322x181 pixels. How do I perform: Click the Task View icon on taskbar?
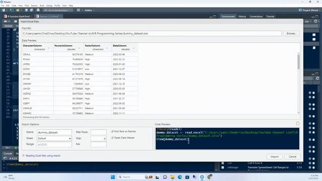click(157, 177)
